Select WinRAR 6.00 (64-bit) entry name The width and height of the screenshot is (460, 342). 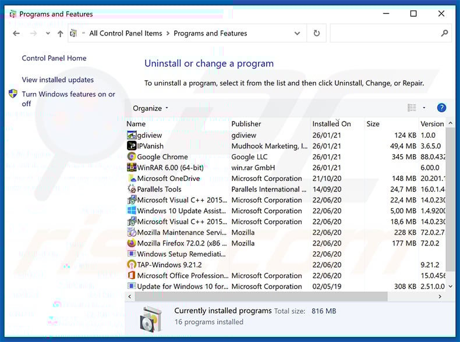(x=170, y=168)
